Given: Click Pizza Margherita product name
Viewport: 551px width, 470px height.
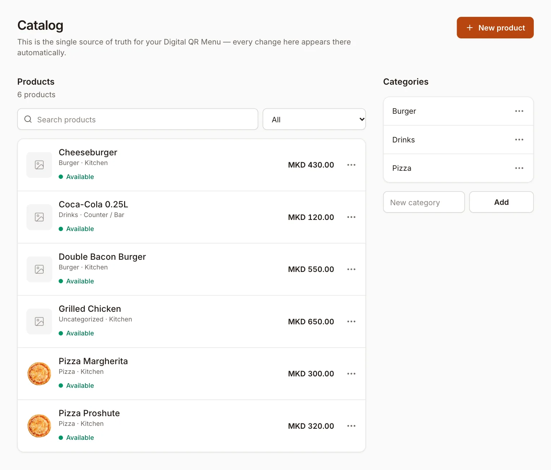Looking at the screenshot, I should tap(93, 361).
